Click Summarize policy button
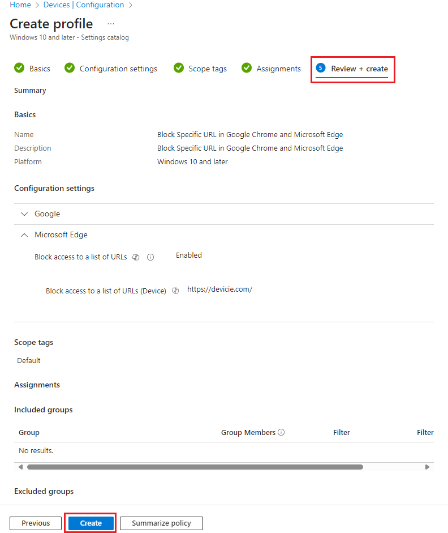The width and height of the screenshot is (448, 533). 161,523
